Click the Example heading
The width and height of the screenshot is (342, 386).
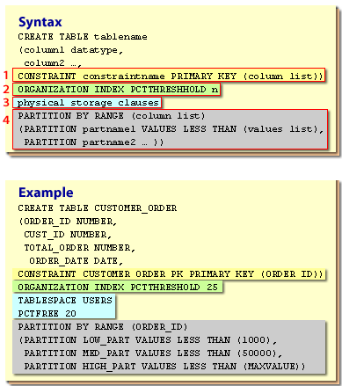tap(46, 193)
